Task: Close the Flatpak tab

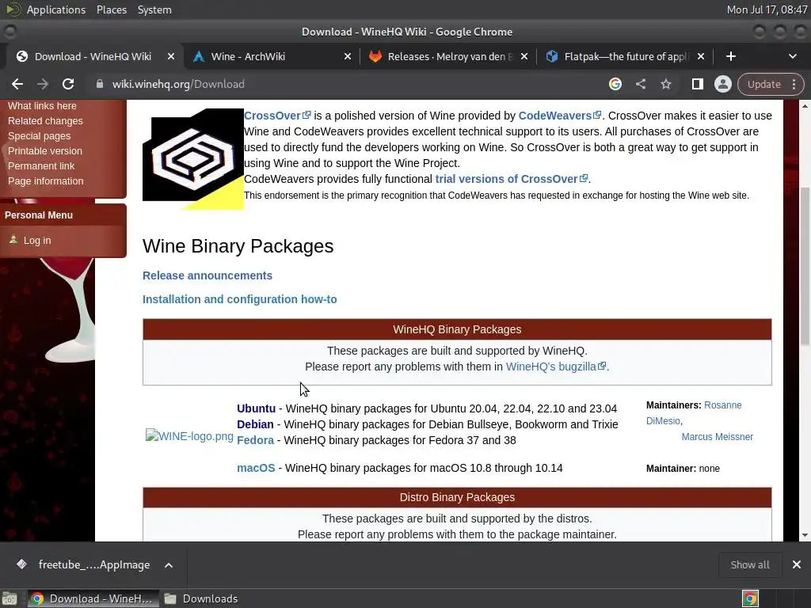Action: [701, 56]
